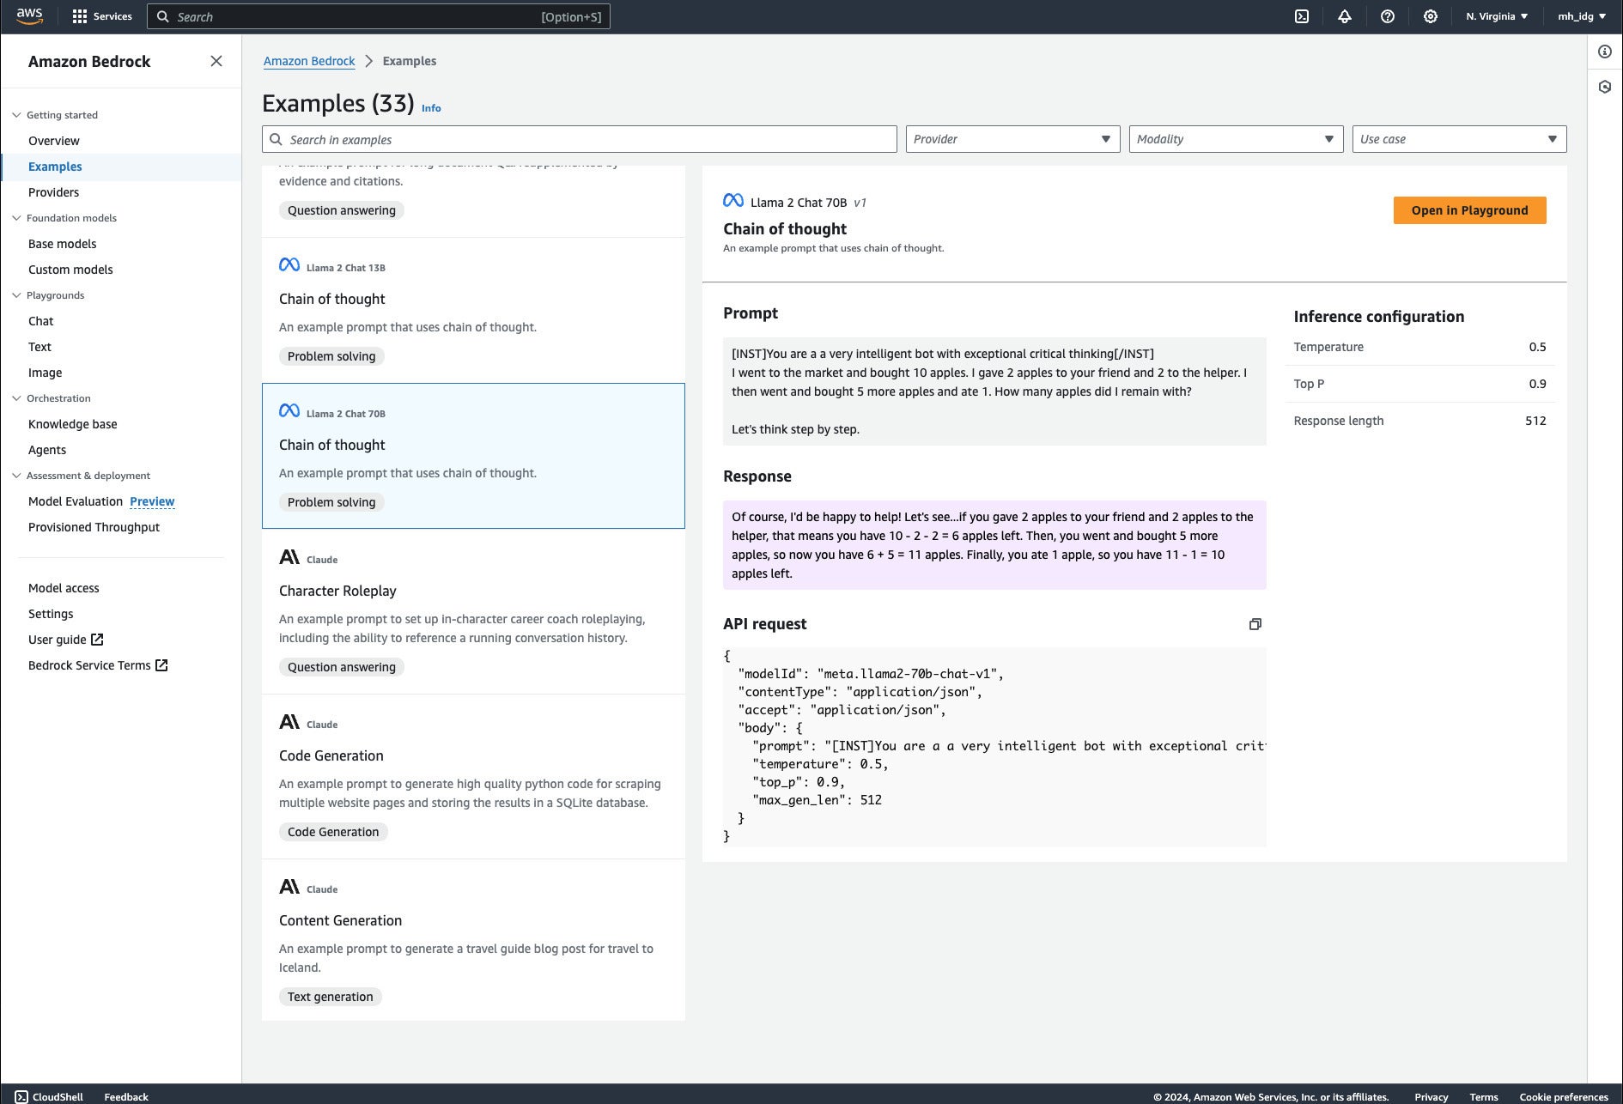
Task: Open the Image playground
Action: [45, 373]
